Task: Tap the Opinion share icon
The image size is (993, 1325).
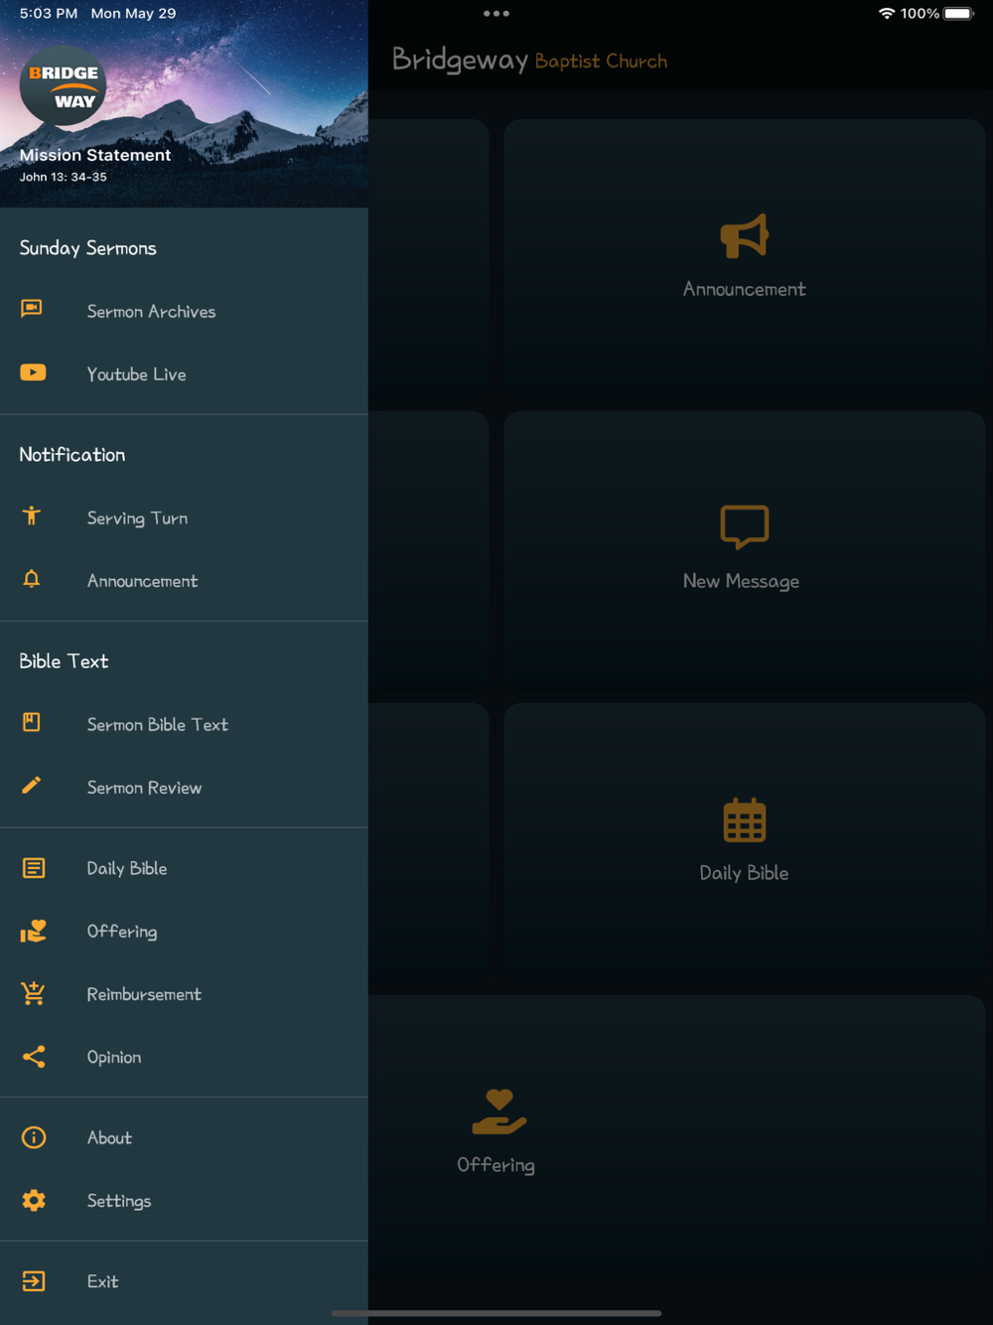Action: click(34, 1056)
